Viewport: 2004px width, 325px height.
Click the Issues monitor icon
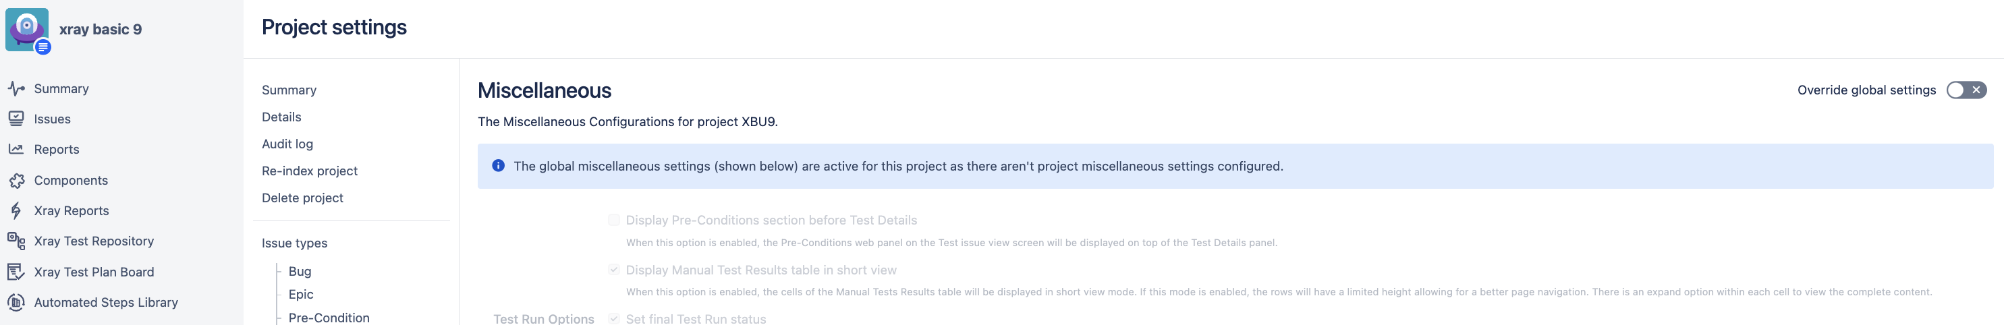[x=16, y=119]
